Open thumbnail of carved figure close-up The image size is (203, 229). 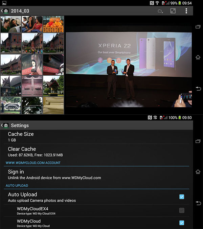pos(32,64)
